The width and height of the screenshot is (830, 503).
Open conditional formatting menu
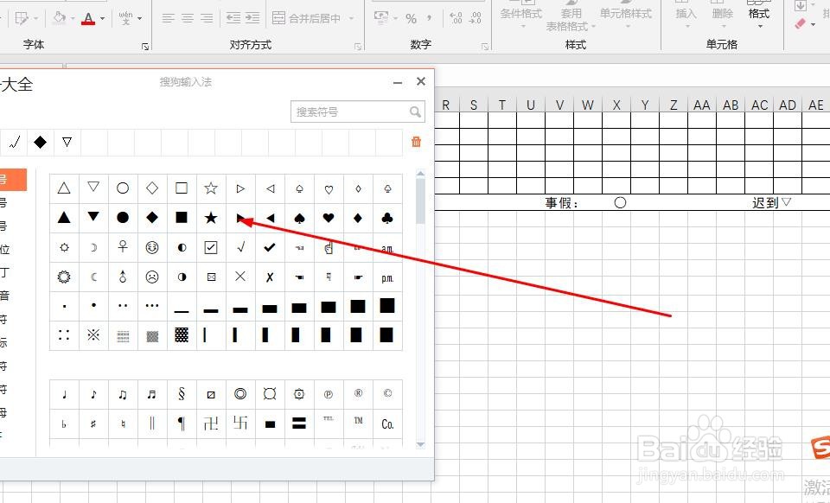pos(521,16)
